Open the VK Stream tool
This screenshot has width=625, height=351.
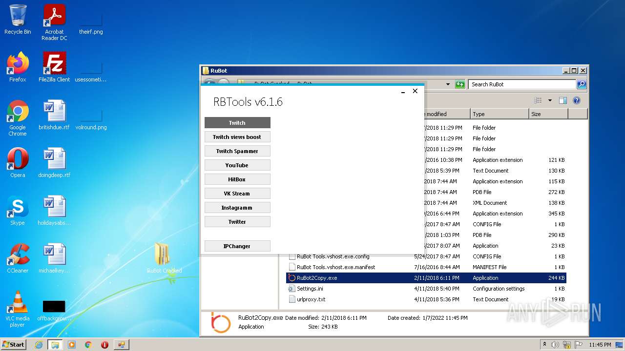point(237,194)
